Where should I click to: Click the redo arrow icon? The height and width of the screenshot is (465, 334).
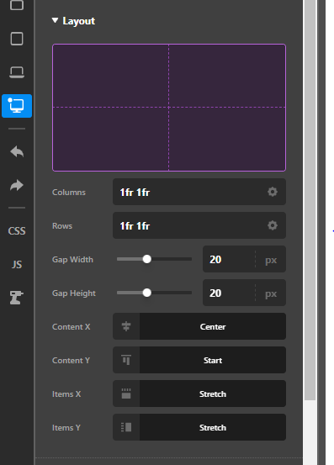pos(17,185)
